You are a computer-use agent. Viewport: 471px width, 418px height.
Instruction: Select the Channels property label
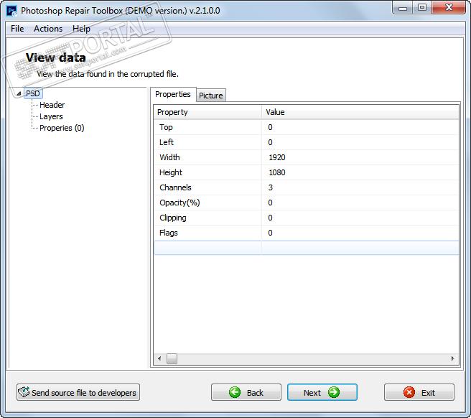(175, 187)
